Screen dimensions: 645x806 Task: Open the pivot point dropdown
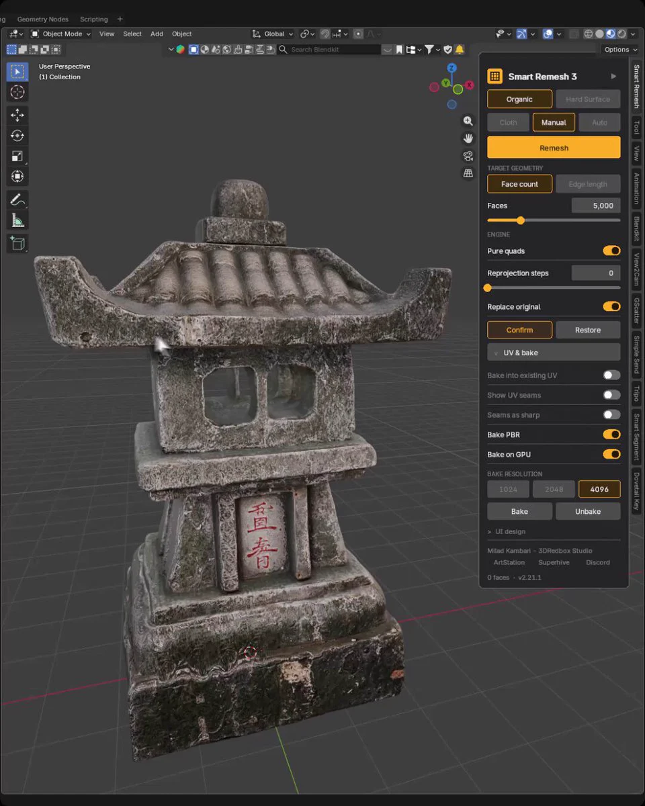pos(308,34)
